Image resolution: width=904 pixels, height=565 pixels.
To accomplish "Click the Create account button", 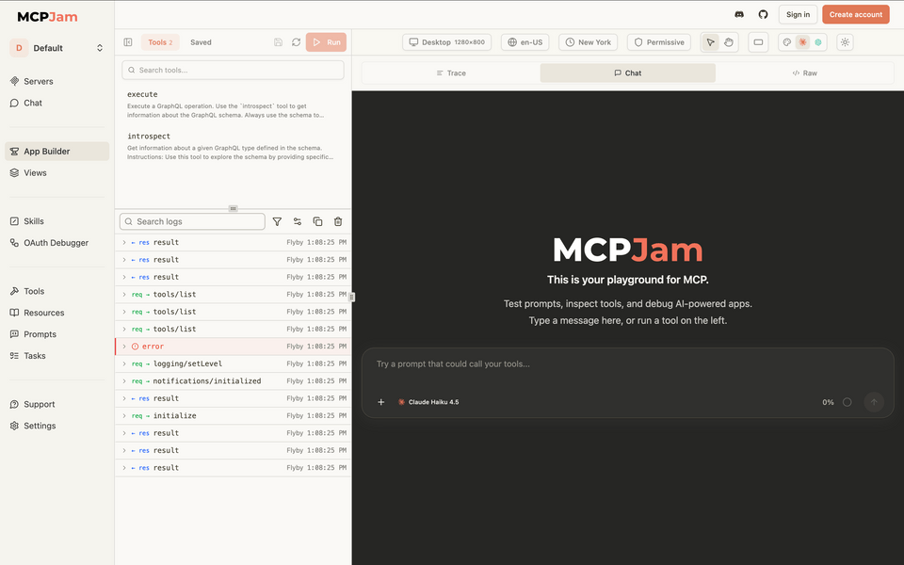I will 855,14.
